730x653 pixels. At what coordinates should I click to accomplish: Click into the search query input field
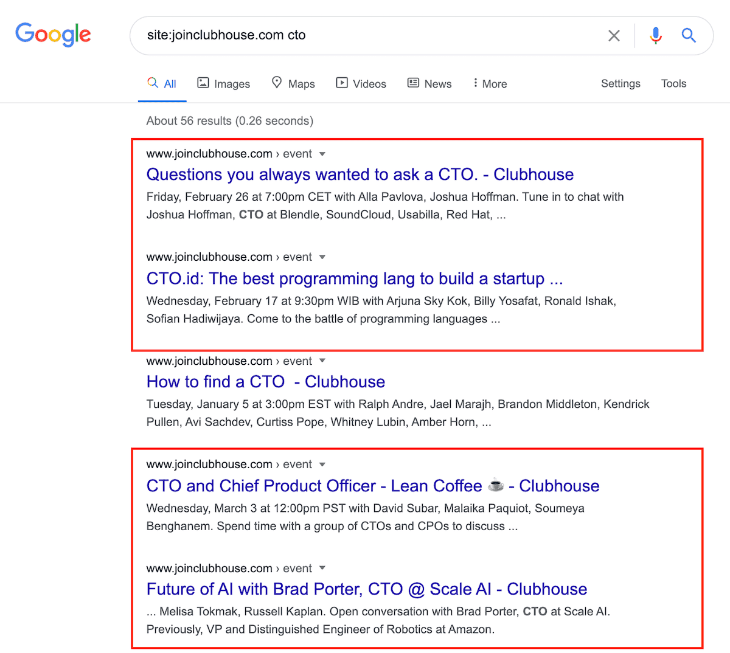(365, 35)
